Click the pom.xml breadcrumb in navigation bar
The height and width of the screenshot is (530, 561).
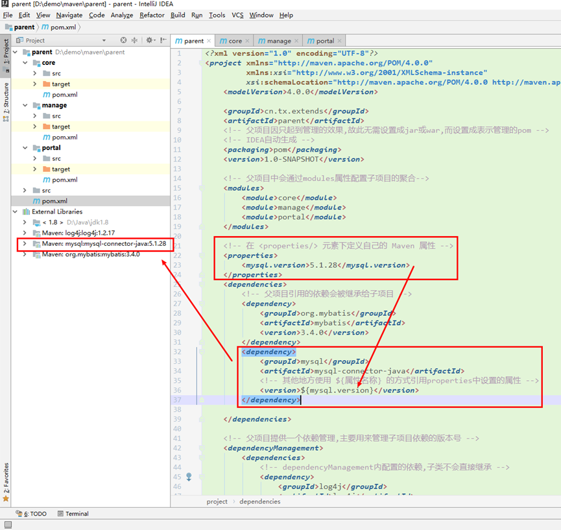(59, 27)
